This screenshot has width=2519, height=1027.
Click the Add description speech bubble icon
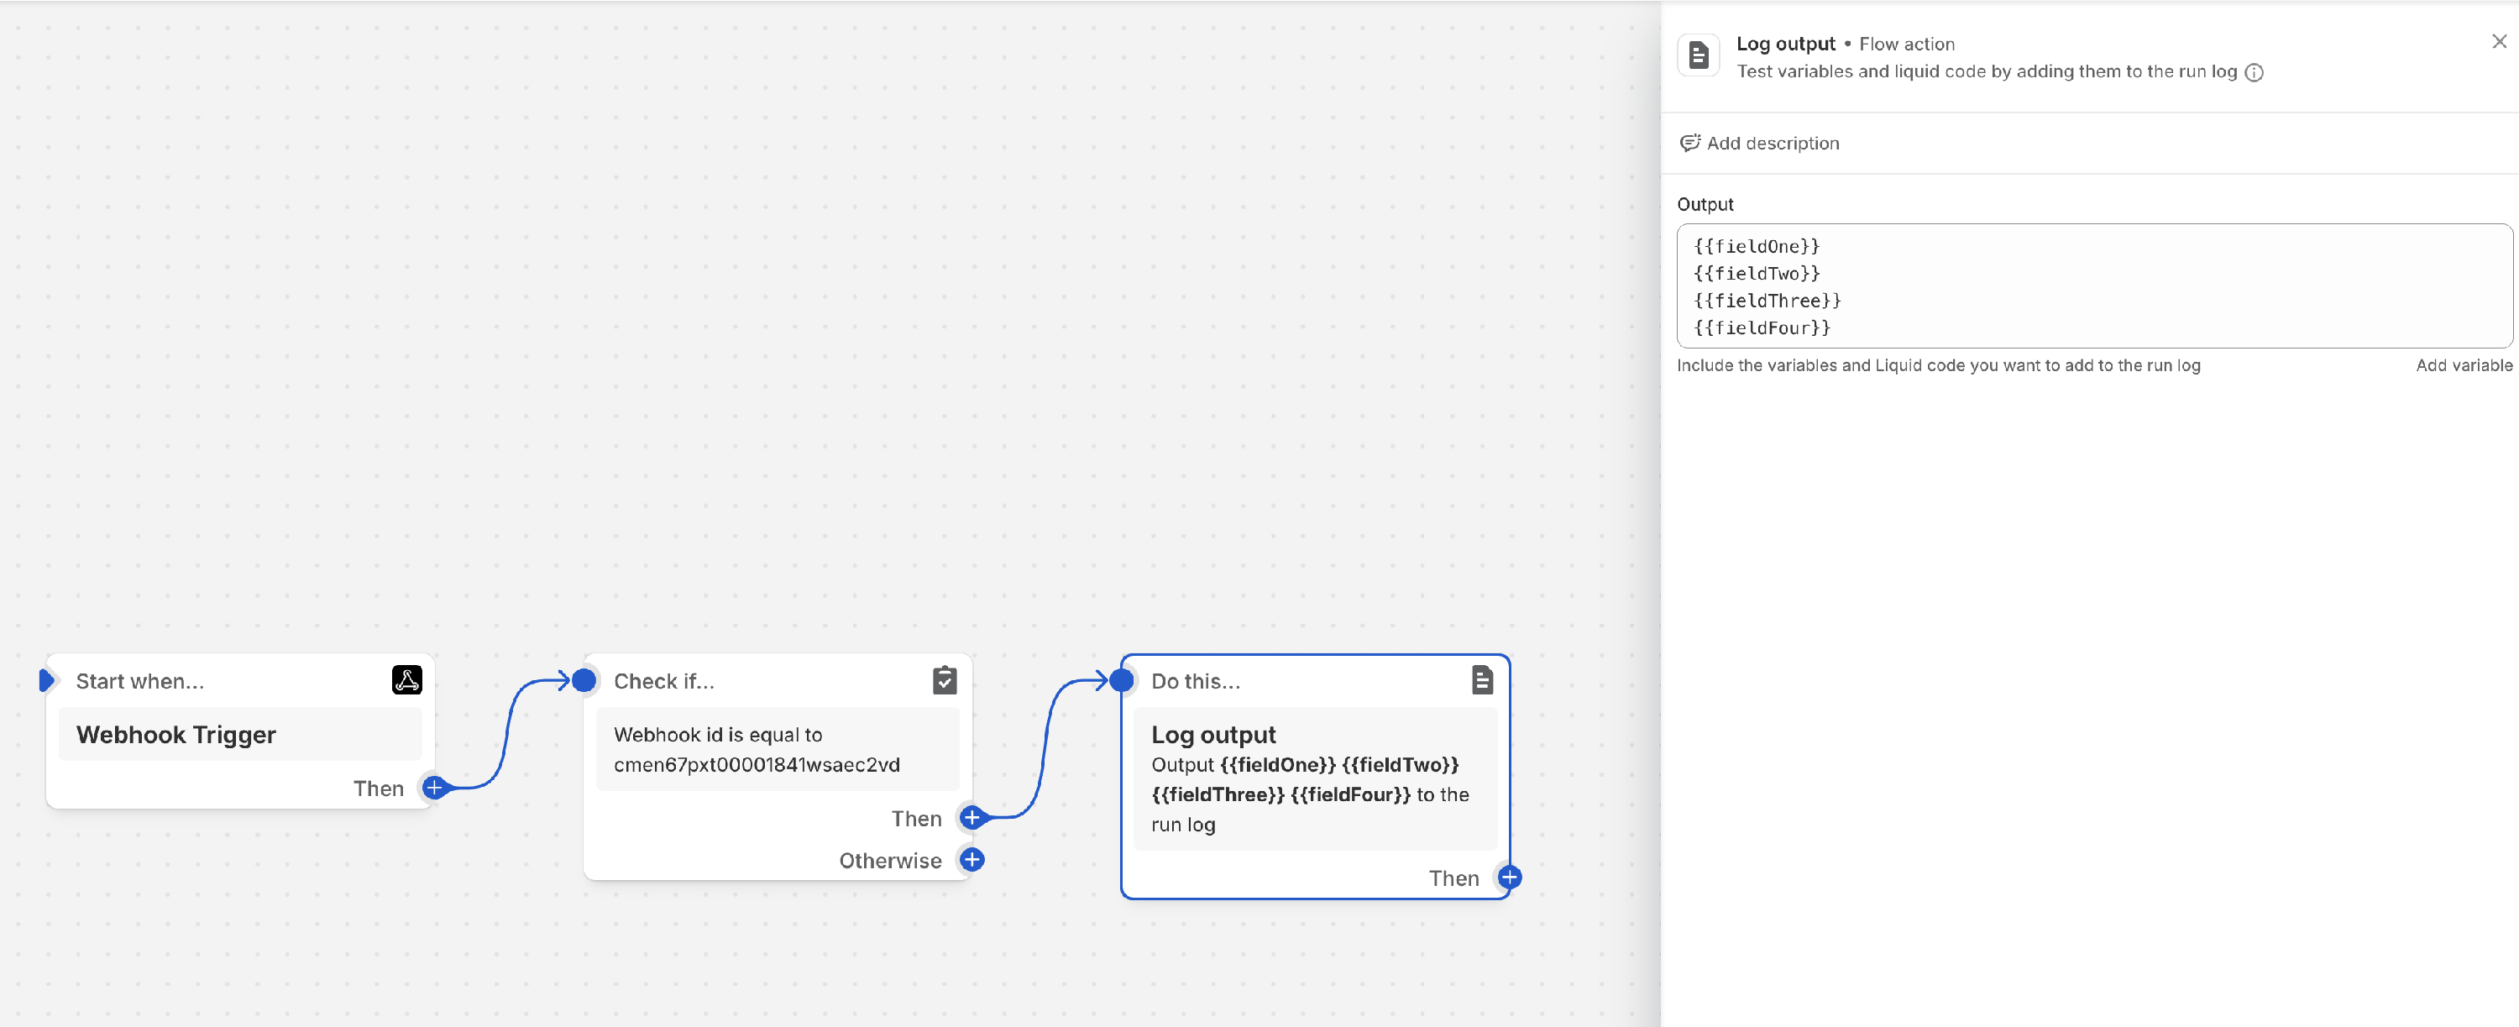[1689, 143]
